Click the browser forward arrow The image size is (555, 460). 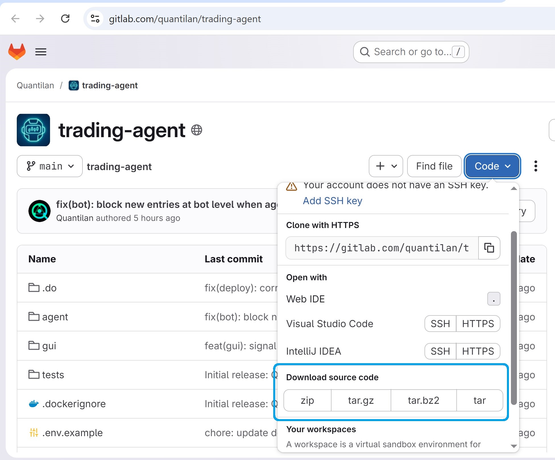tap(40, 19)
